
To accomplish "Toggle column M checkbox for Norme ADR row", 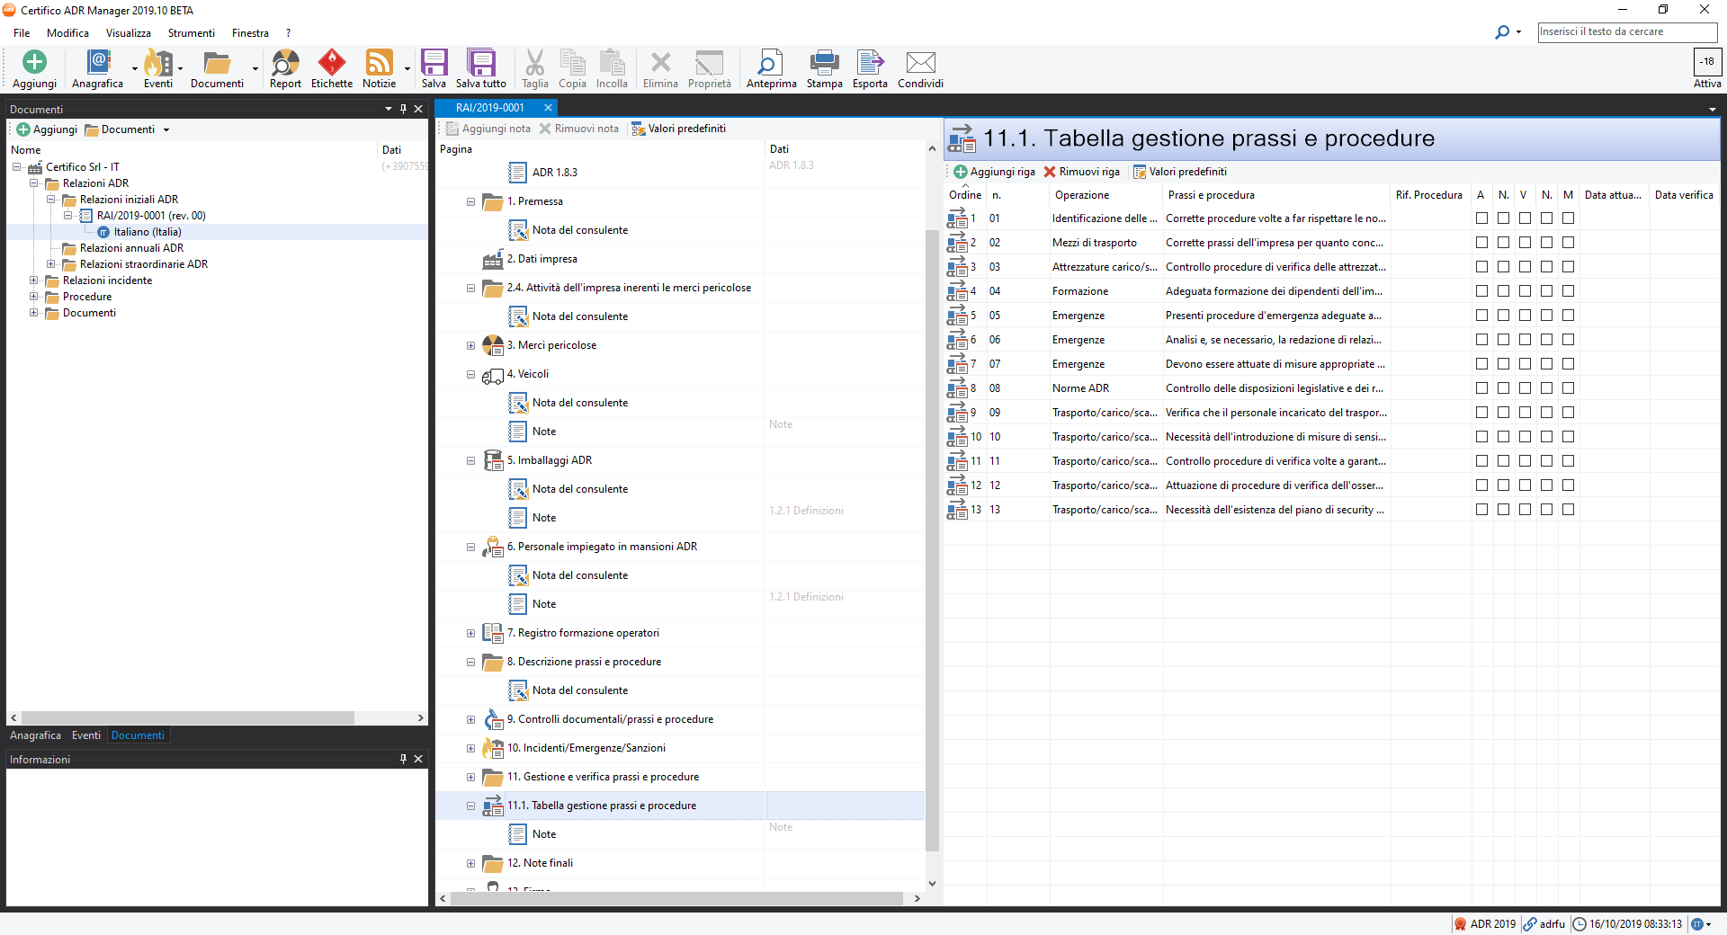I will [x=1568, y=388].
